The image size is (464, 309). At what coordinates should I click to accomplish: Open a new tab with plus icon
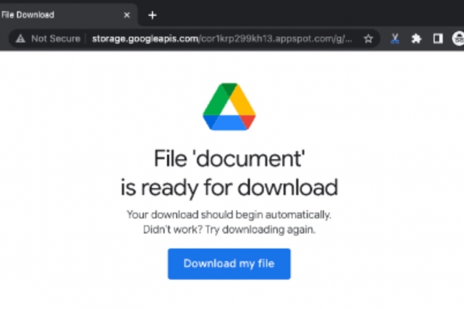[x=152, y=15]
